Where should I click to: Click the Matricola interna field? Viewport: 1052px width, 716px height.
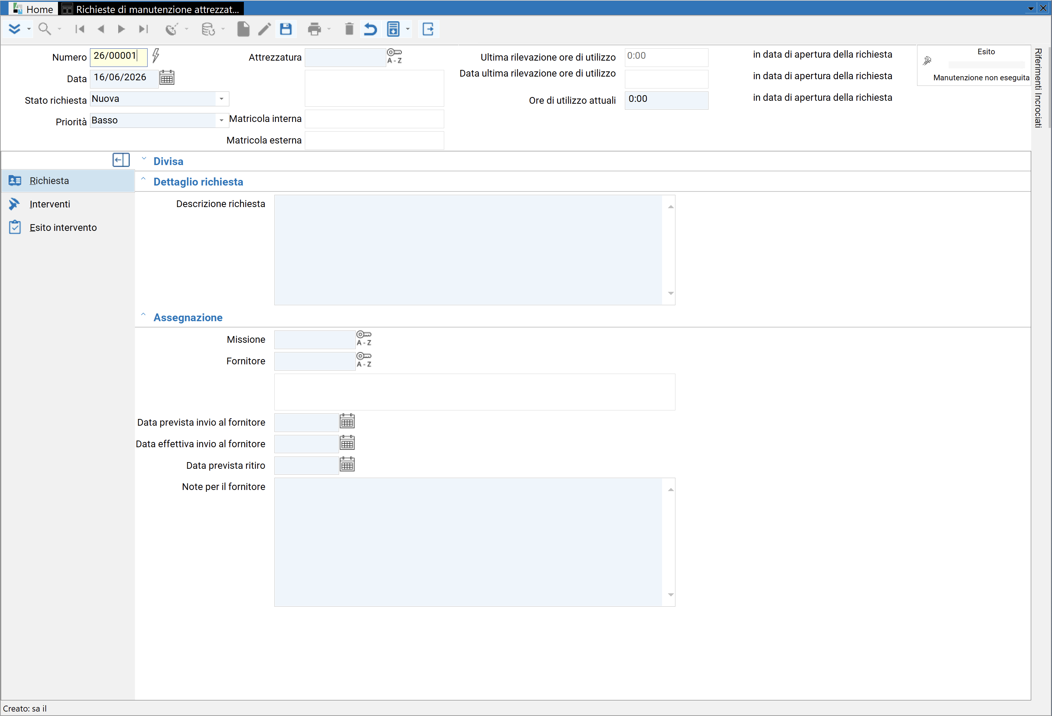click(374, 119)
